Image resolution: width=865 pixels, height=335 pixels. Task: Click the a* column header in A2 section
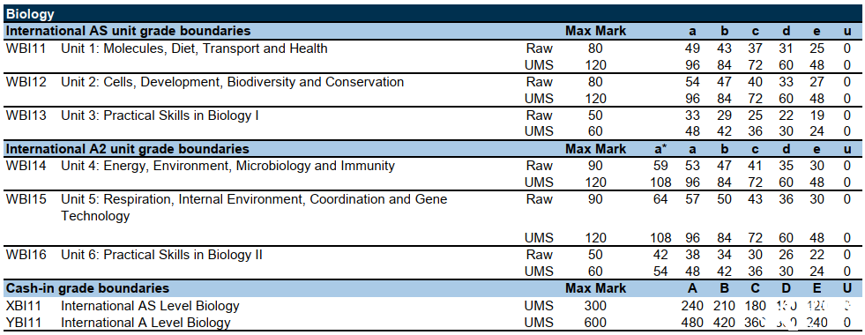click(660, 149)
